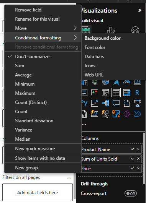This screenshot has height=203, width=146.
Task: Remove Sum of Units Sold field
Action: pyautogui.click(x=138, y=159)
